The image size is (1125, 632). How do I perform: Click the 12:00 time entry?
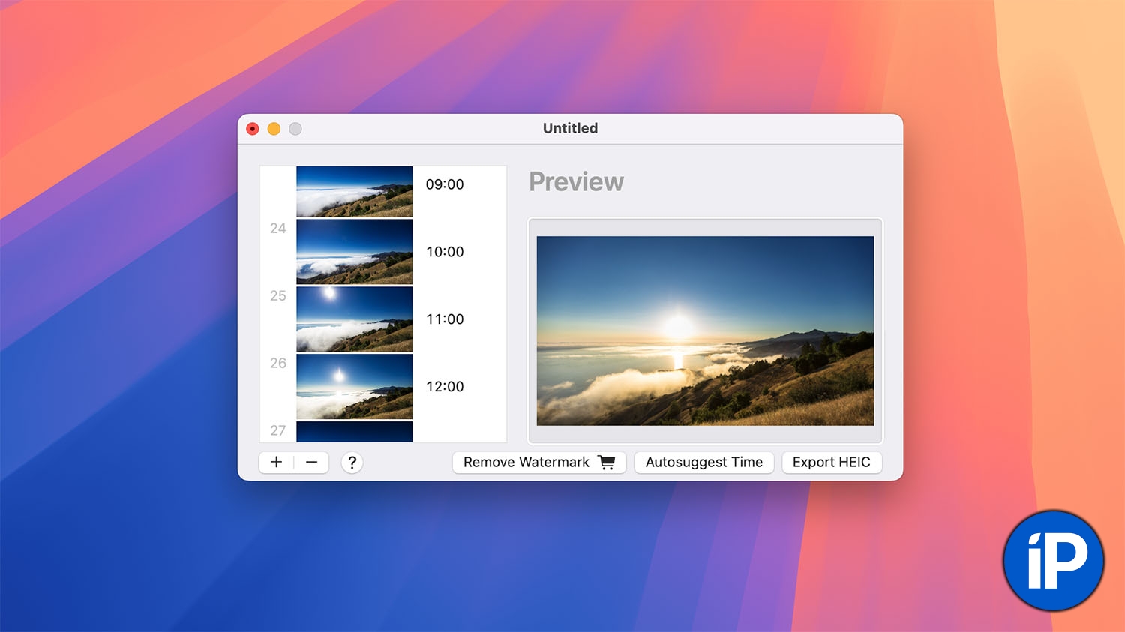click(445, 387)
